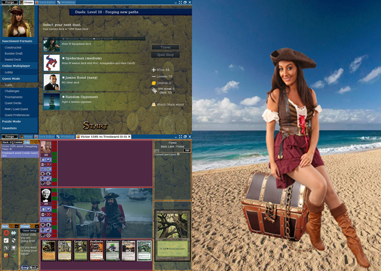Click the orange Alpha Strike icon in Dock
The image size is (381, 271).
6,255
